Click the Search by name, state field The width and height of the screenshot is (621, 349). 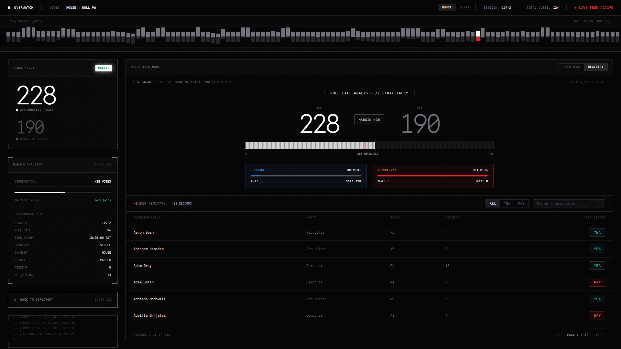pos(569,204)
